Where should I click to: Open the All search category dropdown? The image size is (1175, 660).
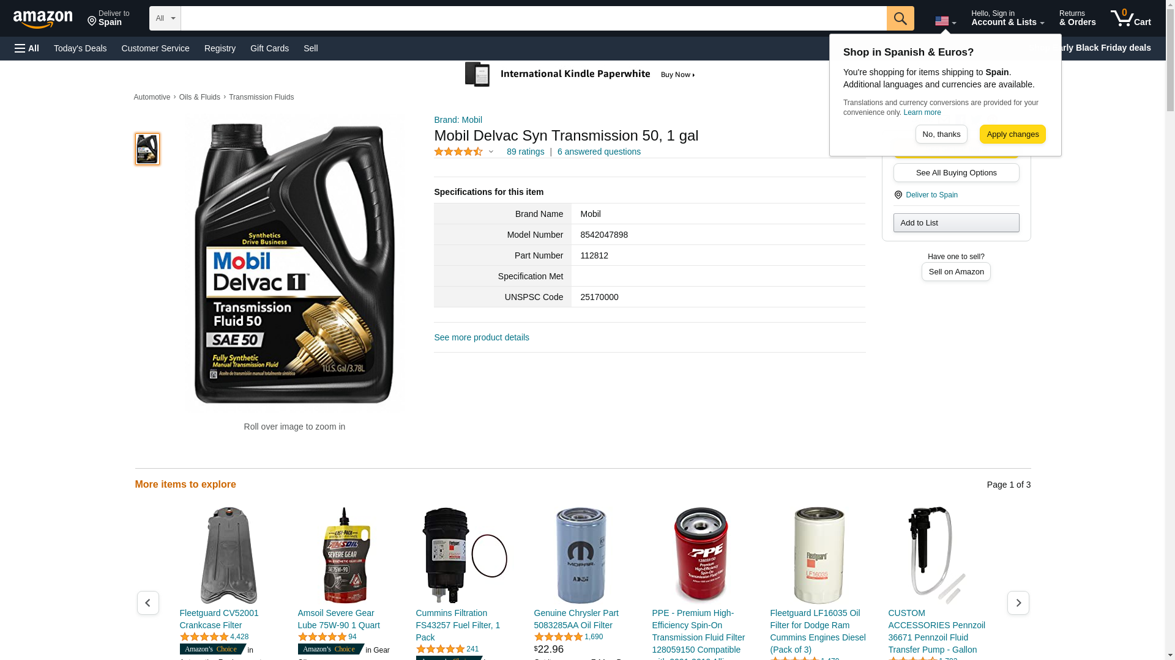point(165,18)
